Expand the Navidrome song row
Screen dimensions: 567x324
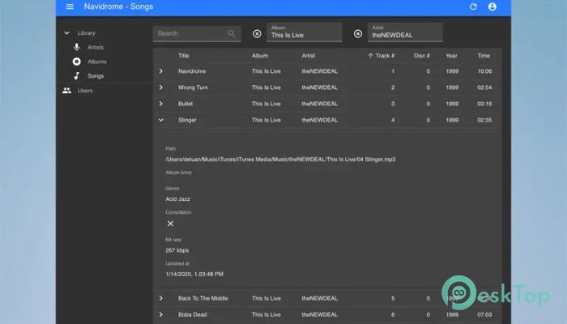(x=161, y=71)
